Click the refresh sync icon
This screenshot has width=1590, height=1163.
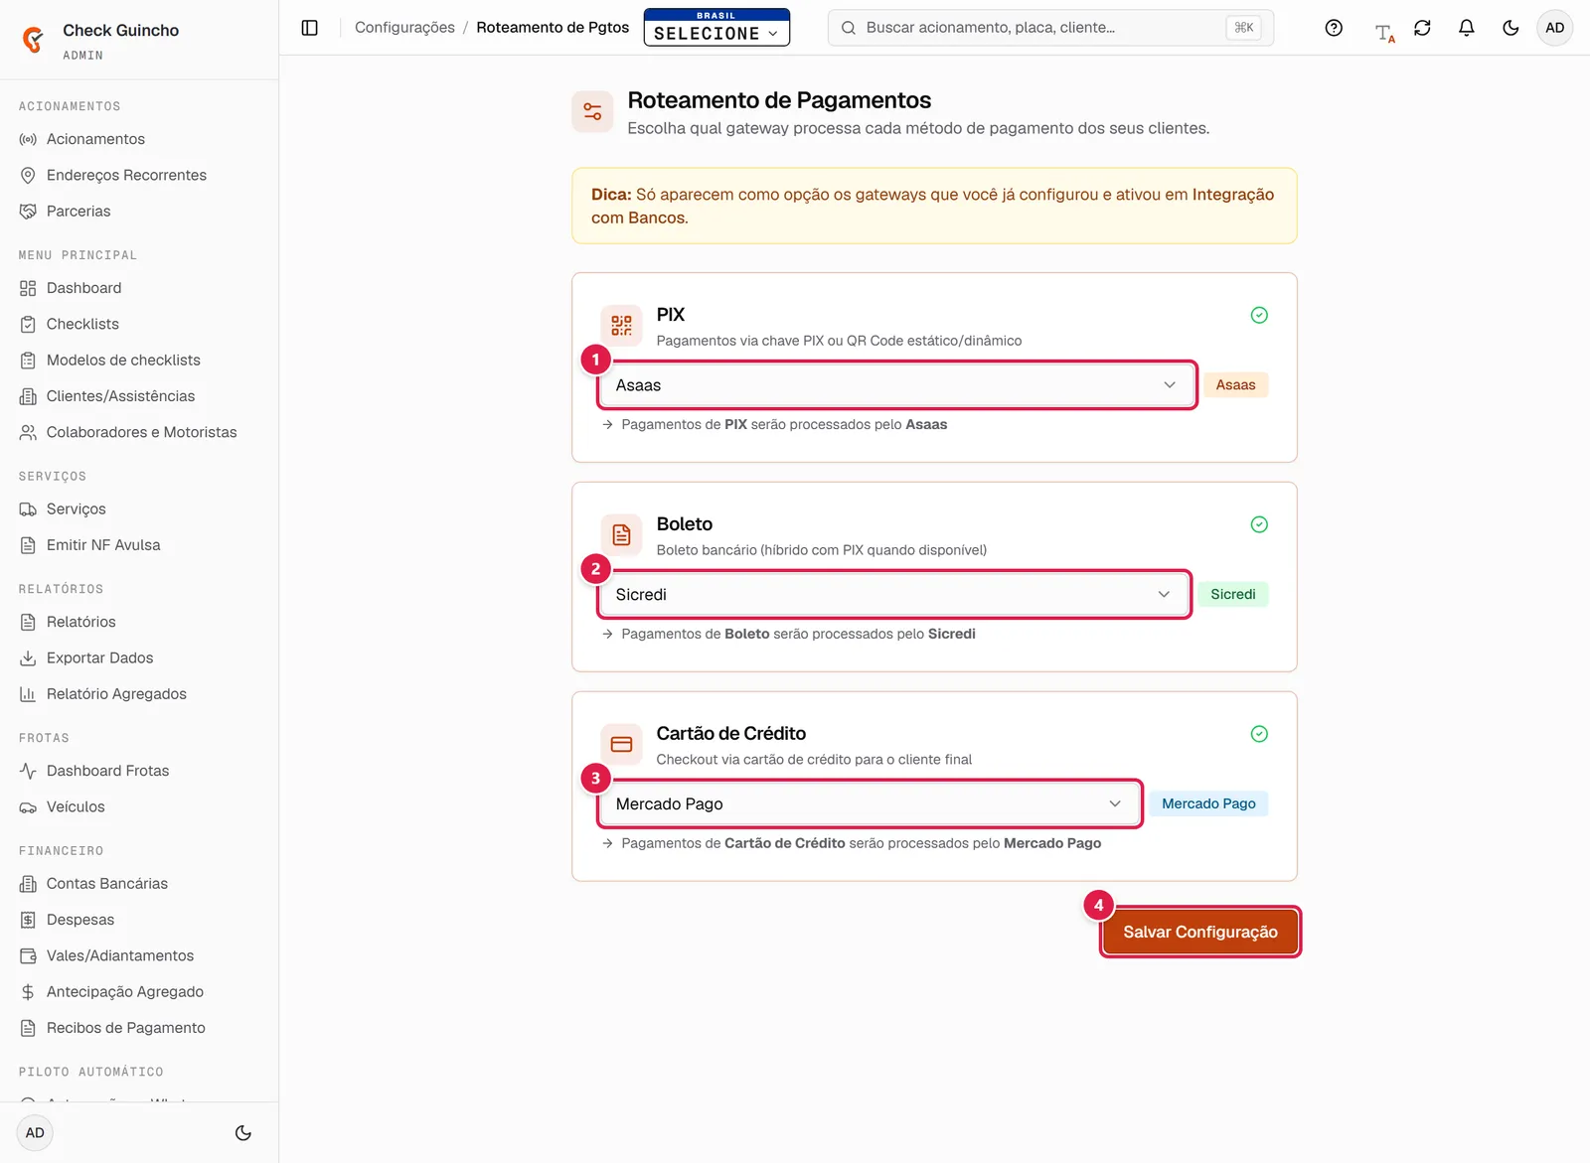(1422, 28)
